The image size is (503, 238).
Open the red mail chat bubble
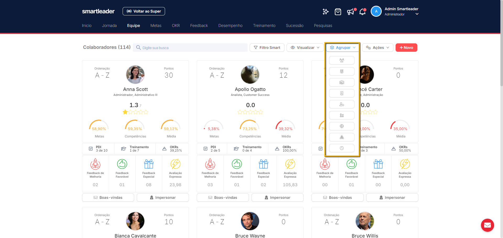[487, 225]
